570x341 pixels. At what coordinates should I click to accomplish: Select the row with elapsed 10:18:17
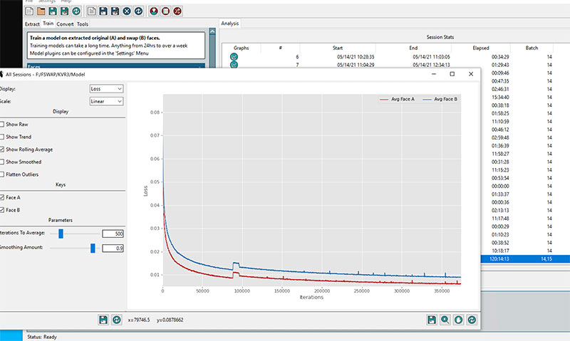(x=525, y=251)
